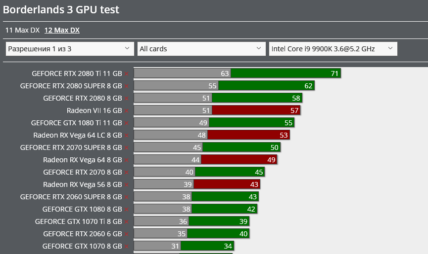The image size is (428, 254).
Task: Remove GEFORCE RTX 2060 6 GB row
Action: [126, 234]
